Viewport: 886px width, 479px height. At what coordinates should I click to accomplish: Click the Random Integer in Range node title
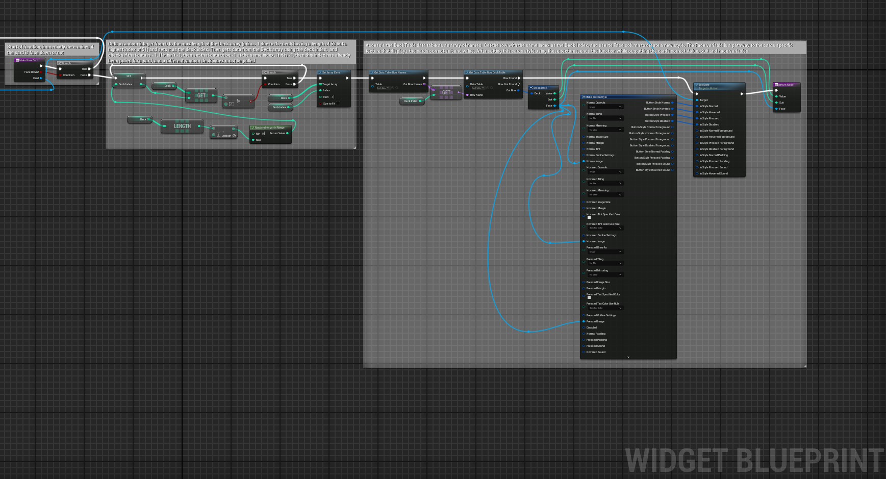270,128
